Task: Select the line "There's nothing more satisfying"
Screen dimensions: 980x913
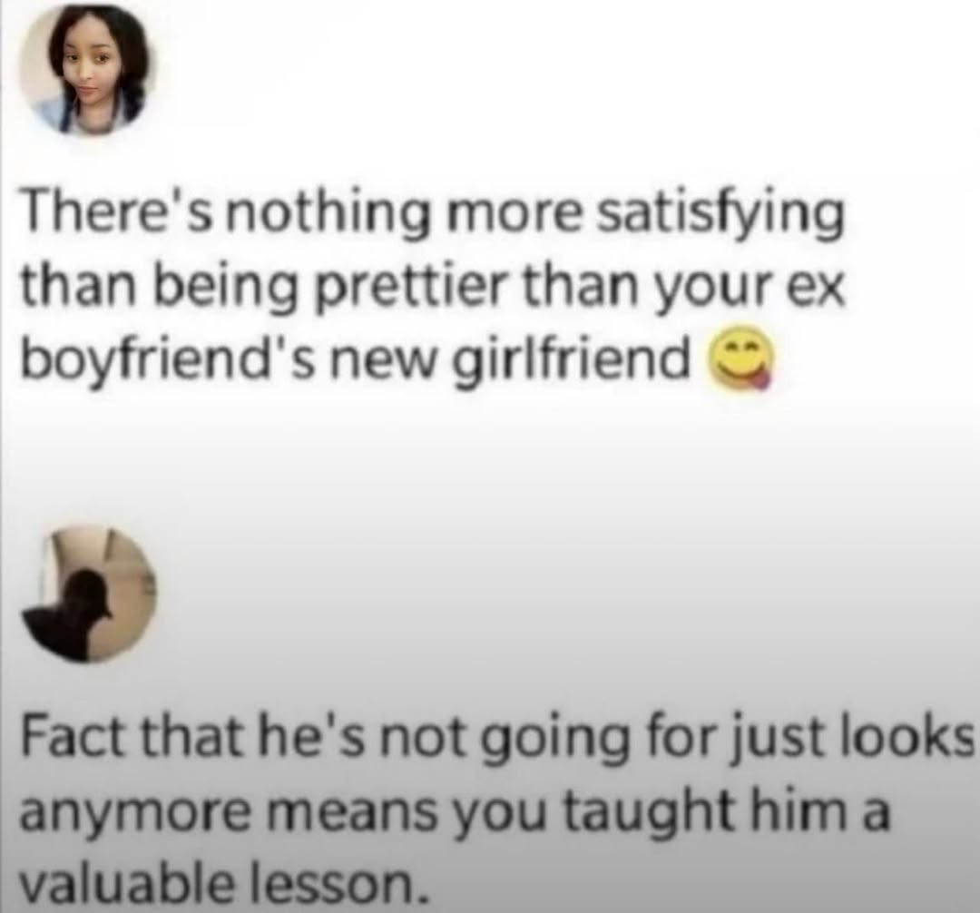Action: (x=433, y=218)
